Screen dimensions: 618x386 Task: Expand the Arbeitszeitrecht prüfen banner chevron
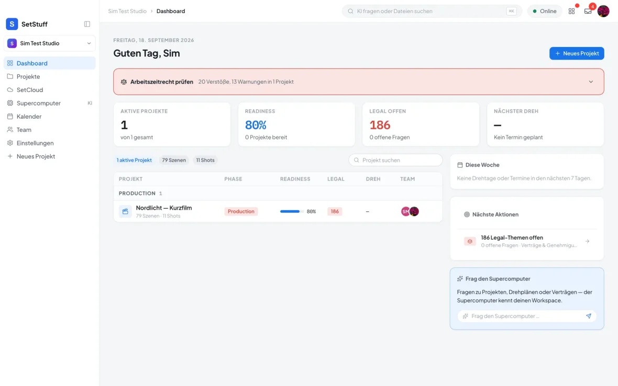point(591,82)
